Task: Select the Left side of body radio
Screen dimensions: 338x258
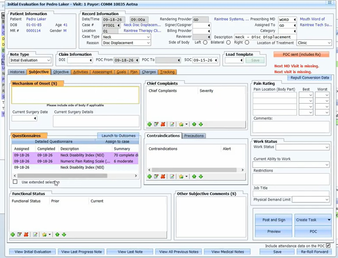Action: [x=205, y=43]
